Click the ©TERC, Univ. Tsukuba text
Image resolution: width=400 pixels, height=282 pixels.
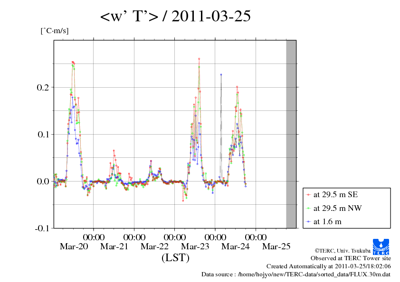343,251
